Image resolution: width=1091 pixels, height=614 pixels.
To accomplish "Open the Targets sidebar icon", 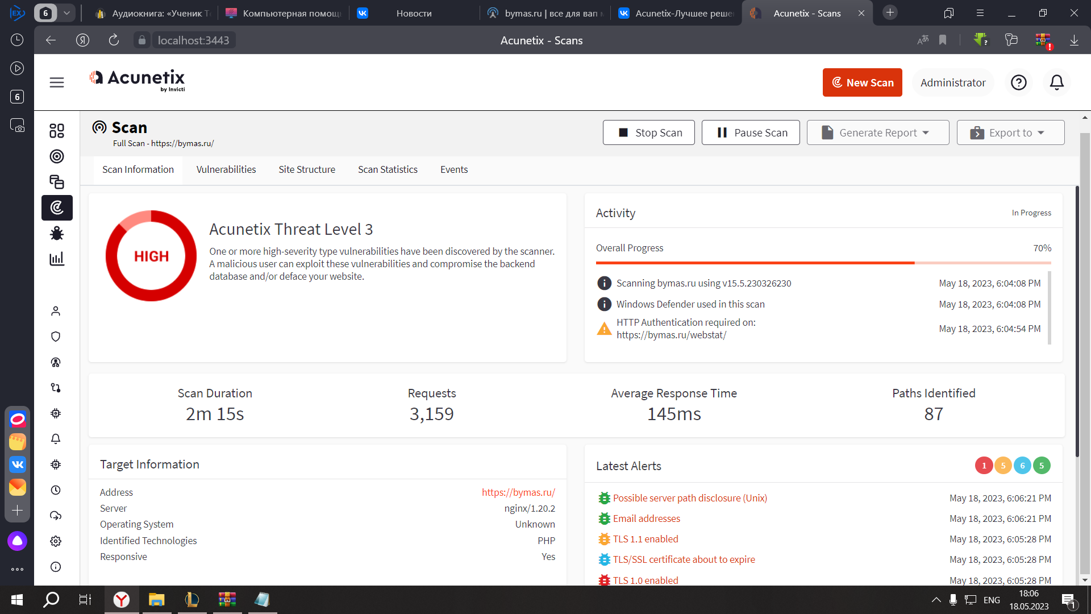I will point(57,156).
